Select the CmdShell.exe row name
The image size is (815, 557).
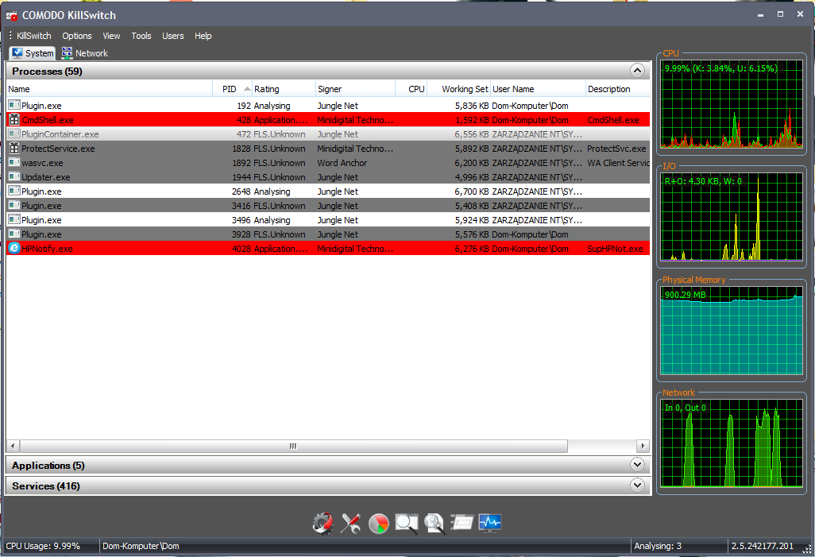pyautogui.click(x=48, y=120)
